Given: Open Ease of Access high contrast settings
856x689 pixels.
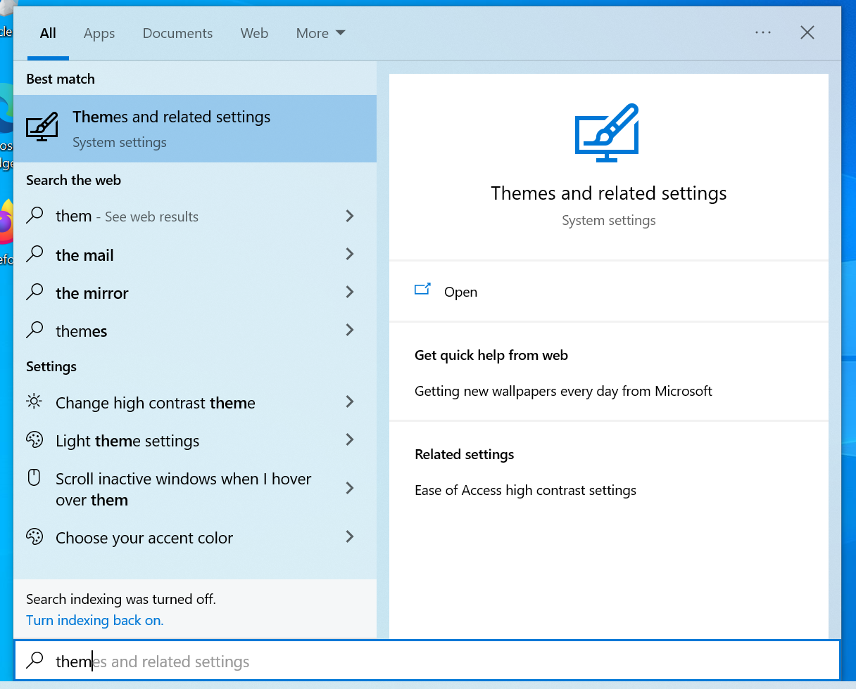Looking at the screenshot, I should coord(526,490).
